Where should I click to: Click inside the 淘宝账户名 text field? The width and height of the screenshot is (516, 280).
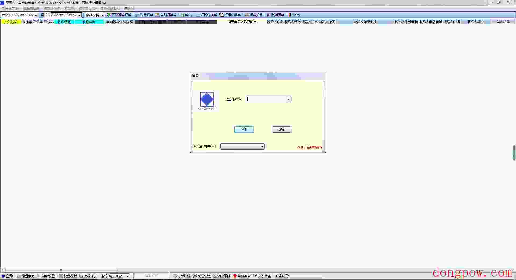tap(267, 99)
